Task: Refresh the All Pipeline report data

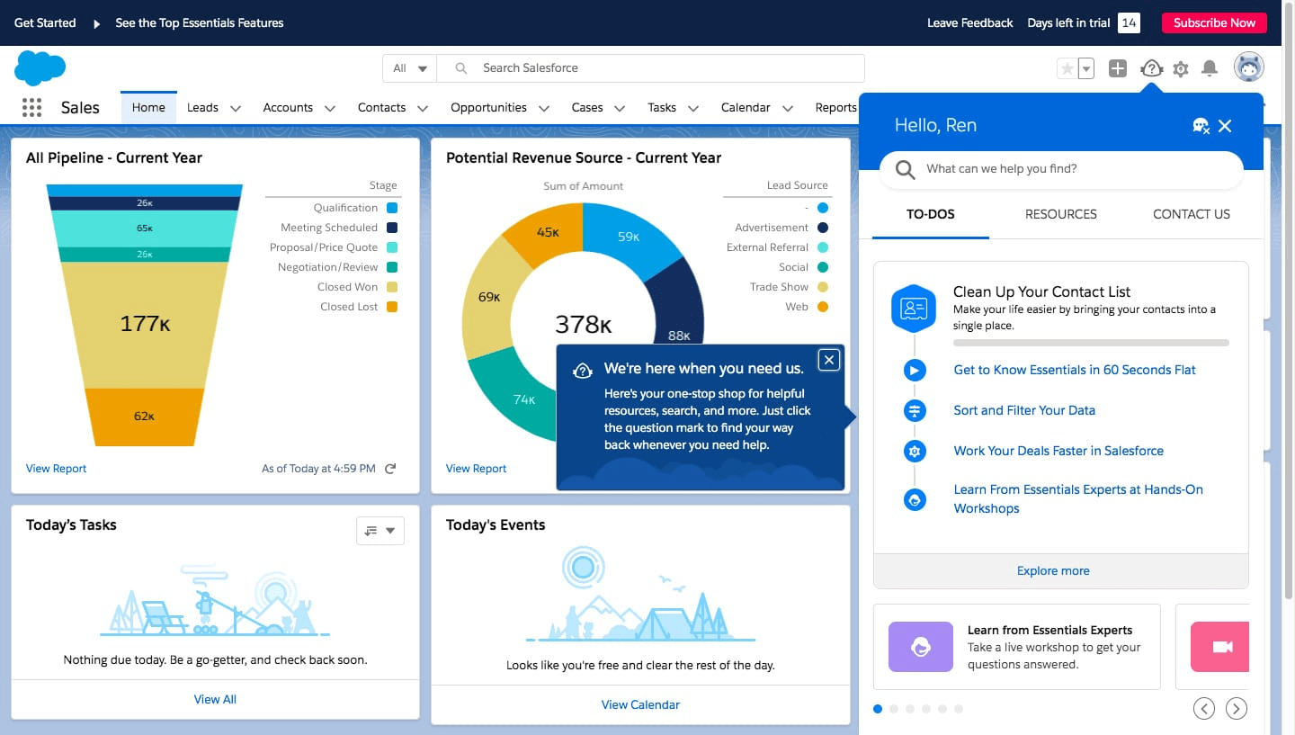Action: [x=388, y=468]
